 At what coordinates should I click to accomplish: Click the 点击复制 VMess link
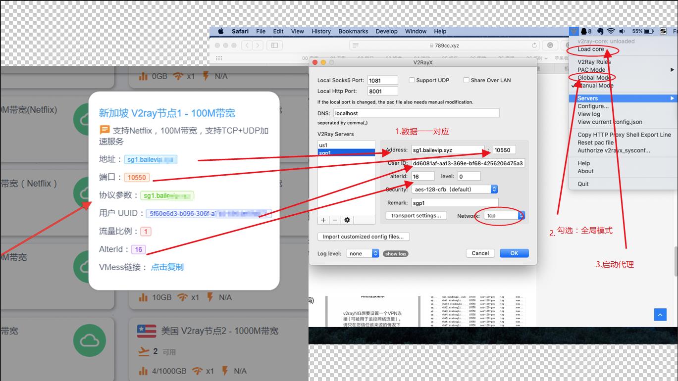[167, 267]
